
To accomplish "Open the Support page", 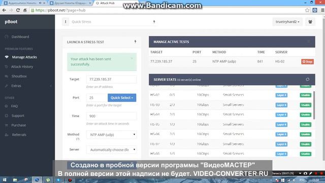I will [18, 115].
